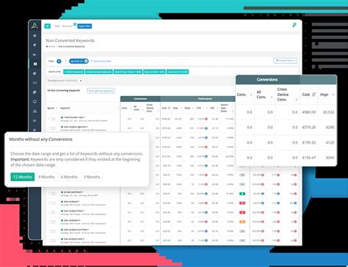
Task: Click the Keyword column header
Action: pyautogui.click(x=65, y=108)
